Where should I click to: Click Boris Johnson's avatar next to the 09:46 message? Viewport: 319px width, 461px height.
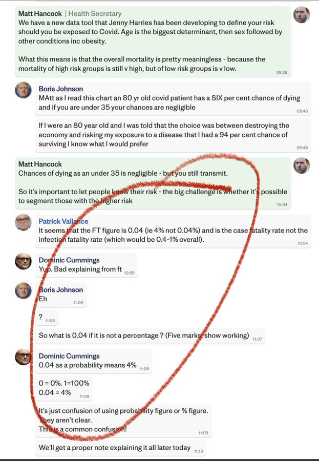coord(23,90)
